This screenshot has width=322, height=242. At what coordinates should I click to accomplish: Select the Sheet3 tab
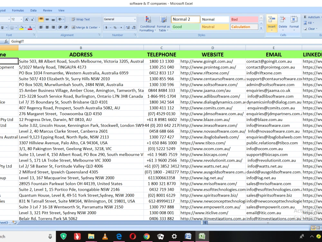click(x=4, y=222)
